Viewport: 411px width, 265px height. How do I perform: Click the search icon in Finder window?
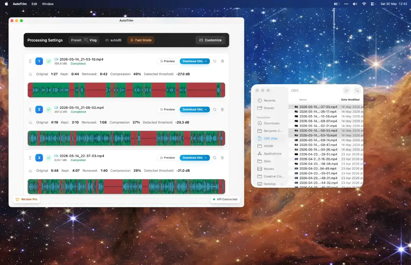click(357, 90)
